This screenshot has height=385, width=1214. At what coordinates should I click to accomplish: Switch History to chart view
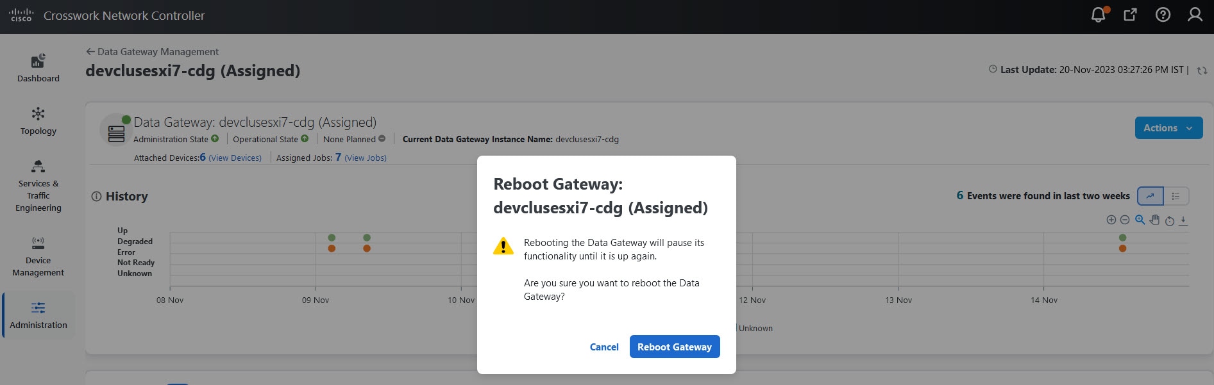tap(1151, 196)
